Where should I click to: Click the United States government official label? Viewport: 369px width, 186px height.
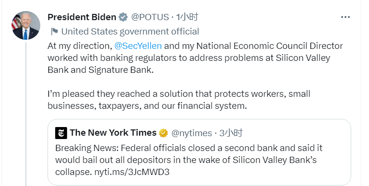click(130, 32)
